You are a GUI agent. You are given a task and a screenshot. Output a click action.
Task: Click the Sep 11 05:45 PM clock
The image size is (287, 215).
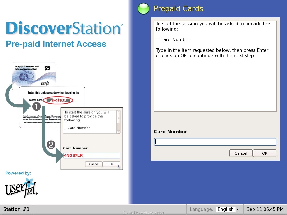(265, 209)
